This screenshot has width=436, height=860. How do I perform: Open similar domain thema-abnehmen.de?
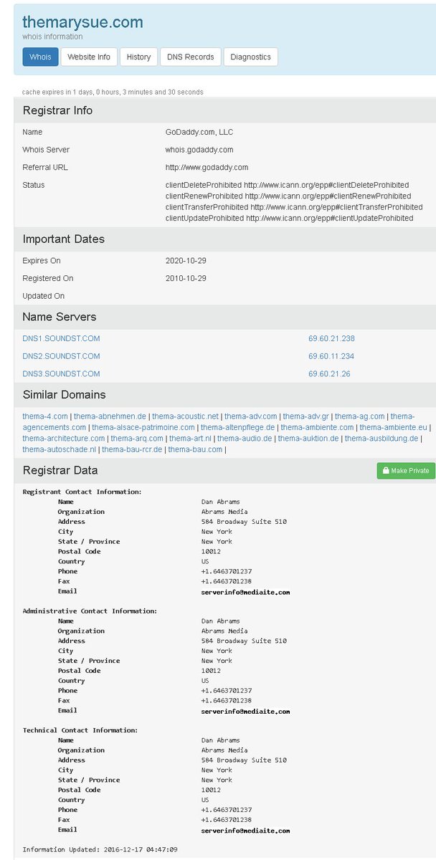tap(110, 416)
